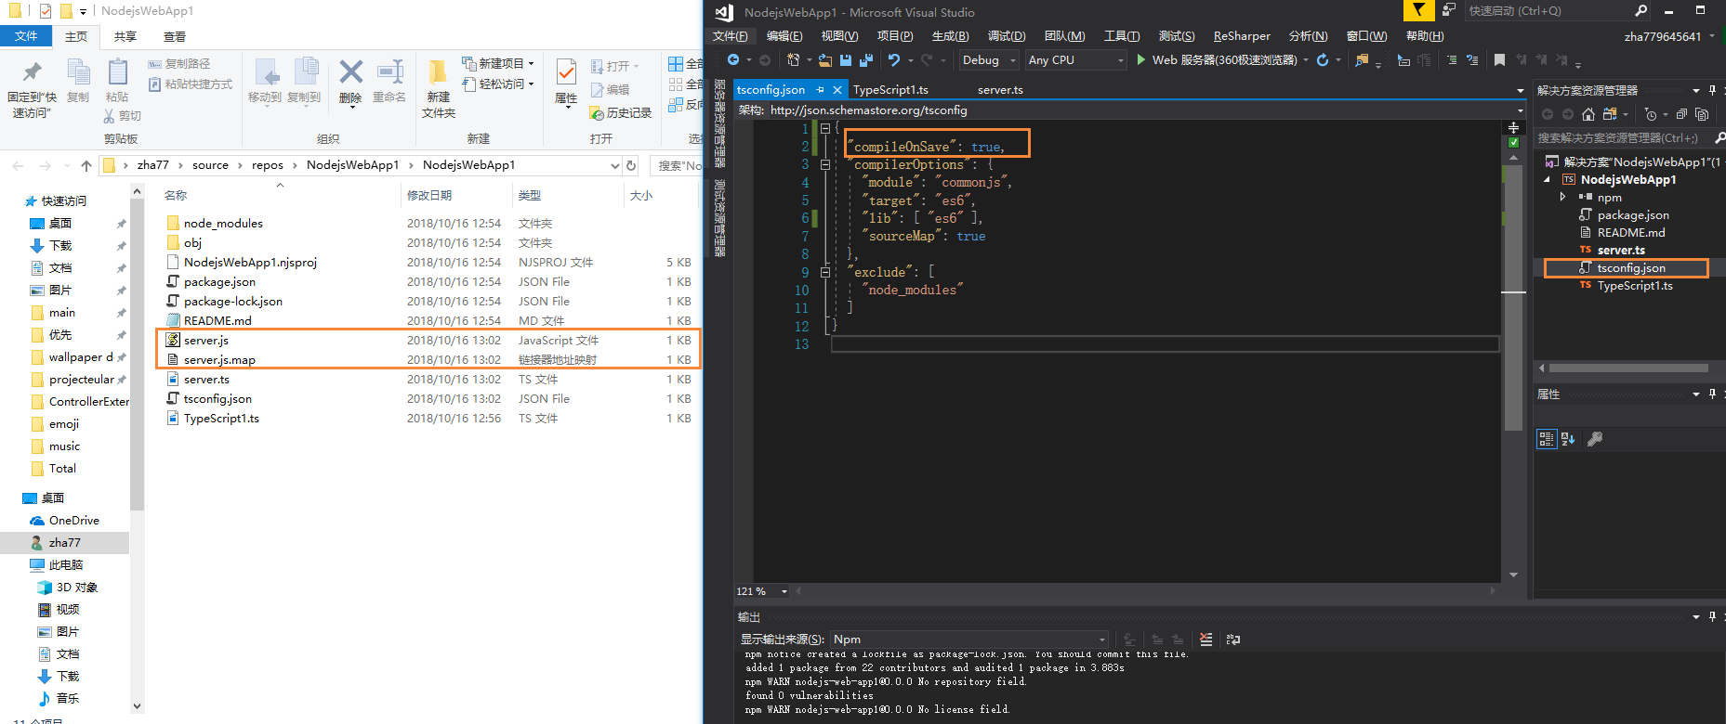Toggle auto-hide pin of Output panel

coord(1712,616)
